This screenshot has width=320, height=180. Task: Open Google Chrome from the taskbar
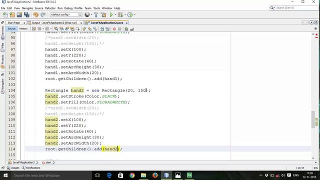132,175
